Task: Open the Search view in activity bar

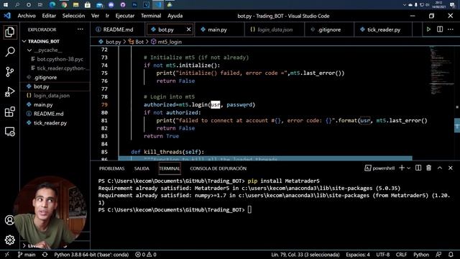Action: [x=9, y=52]
